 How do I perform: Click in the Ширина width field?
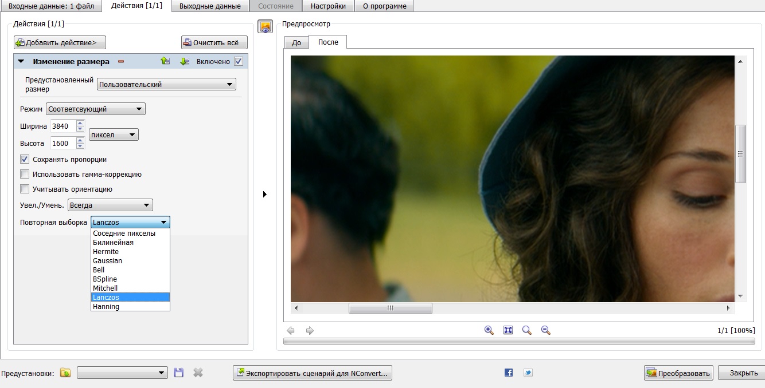coord(63,126)
